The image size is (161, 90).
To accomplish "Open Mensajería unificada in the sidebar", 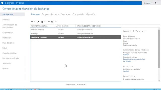I will [11, 58].
